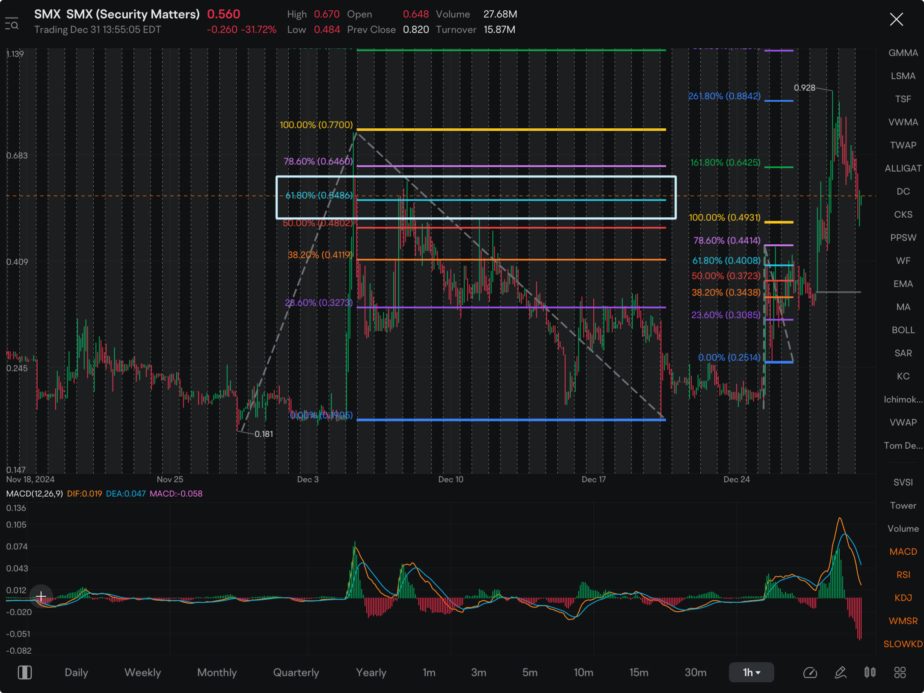Select the 1m interval

[429, 672]
